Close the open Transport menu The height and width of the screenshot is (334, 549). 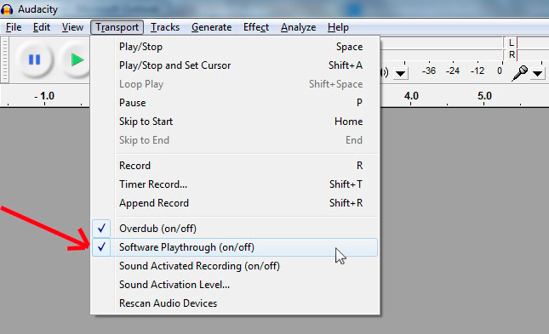pyautogui.click(x=117, y=27)
